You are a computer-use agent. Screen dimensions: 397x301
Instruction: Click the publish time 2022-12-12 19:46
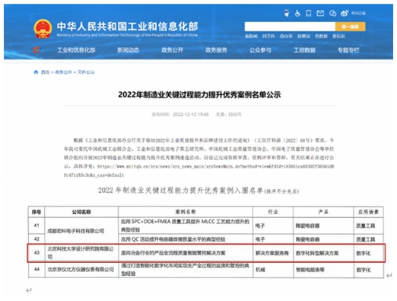coord(191,114)
